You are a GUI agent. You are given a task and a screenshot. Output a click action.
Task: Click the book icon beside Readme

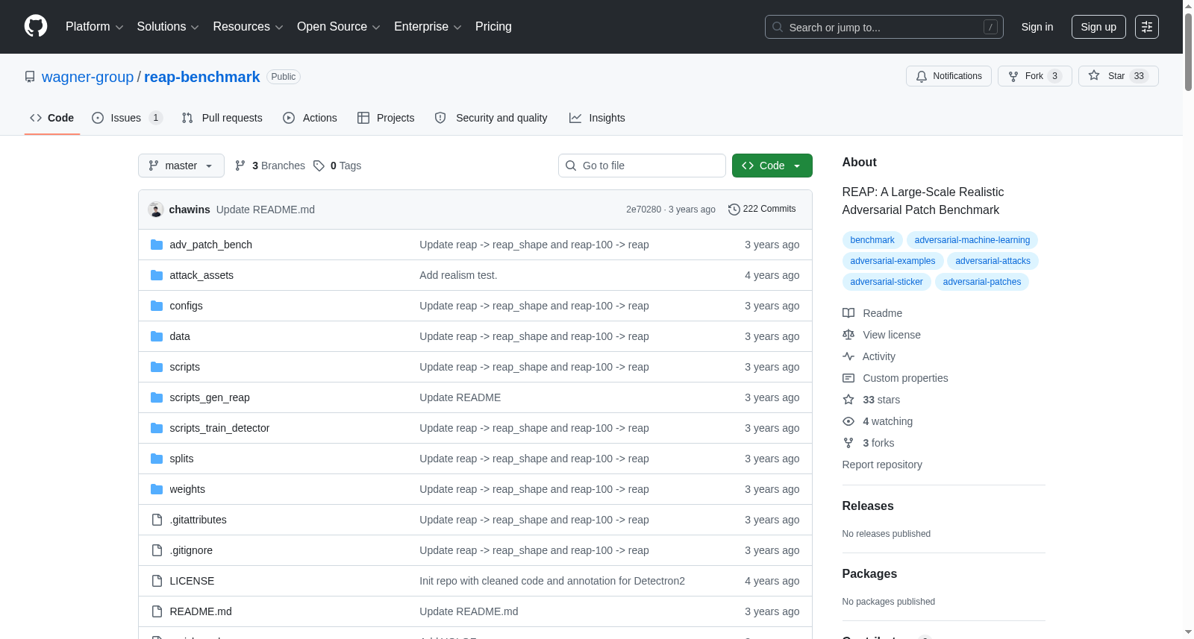(x=848, y=313)
